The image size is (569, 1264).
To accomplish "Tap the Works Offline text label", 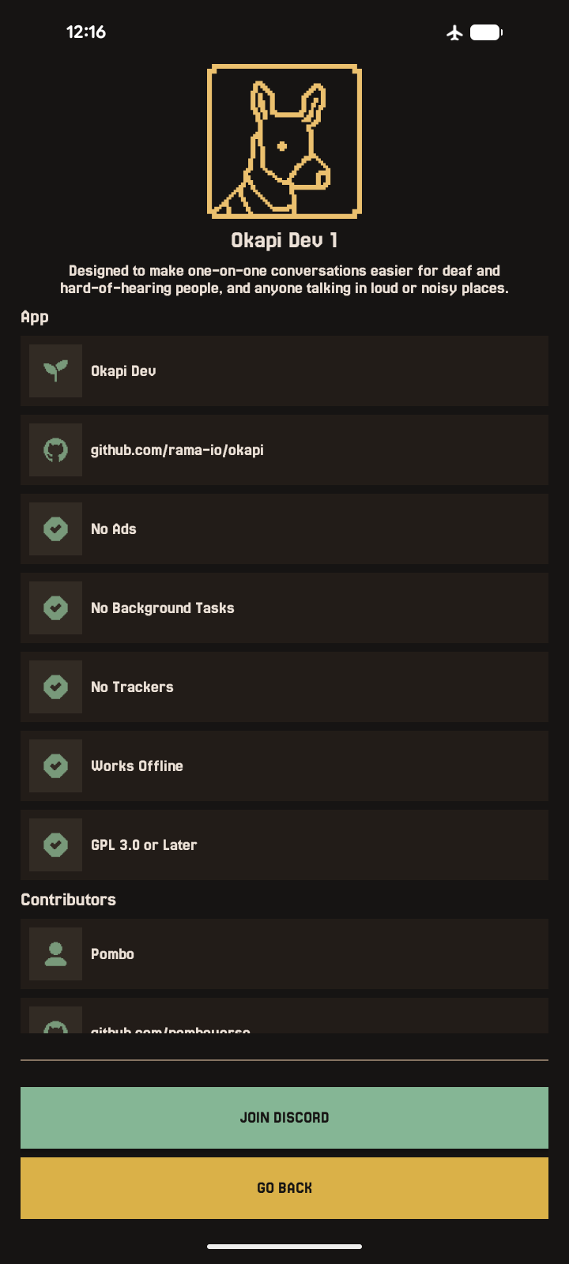I will point(137,766).
